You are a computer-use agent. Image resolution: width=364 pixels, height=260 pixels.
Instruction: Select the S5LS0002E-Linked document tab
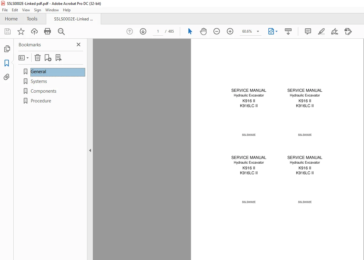[73, 19]
